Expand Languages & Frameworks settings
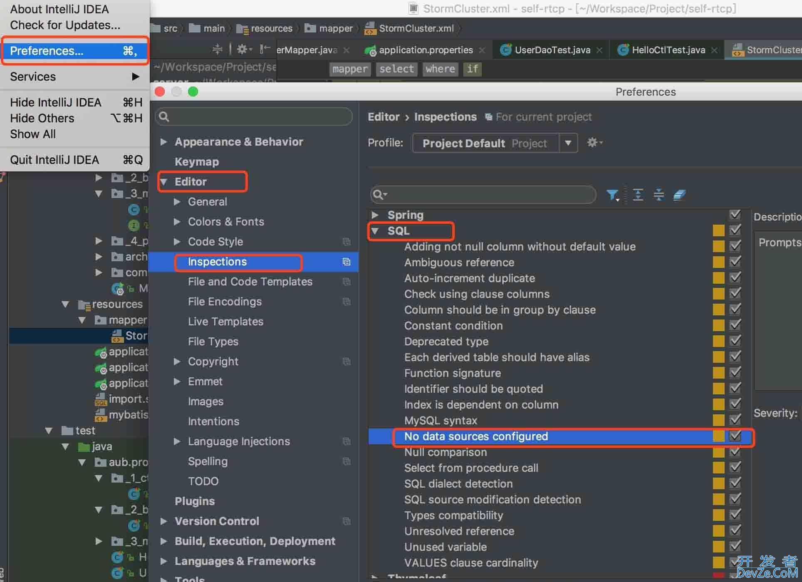802x582 pixels. point(164,561)
